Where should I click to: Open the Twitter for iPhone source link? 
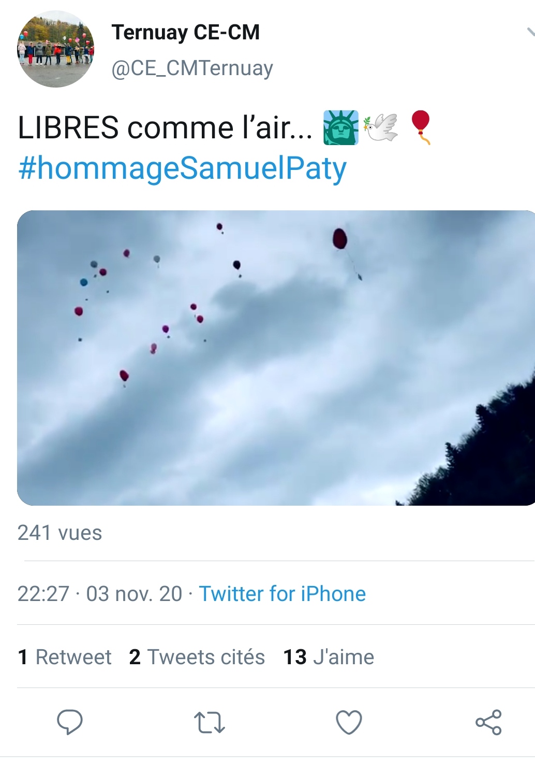pos(283,594)
